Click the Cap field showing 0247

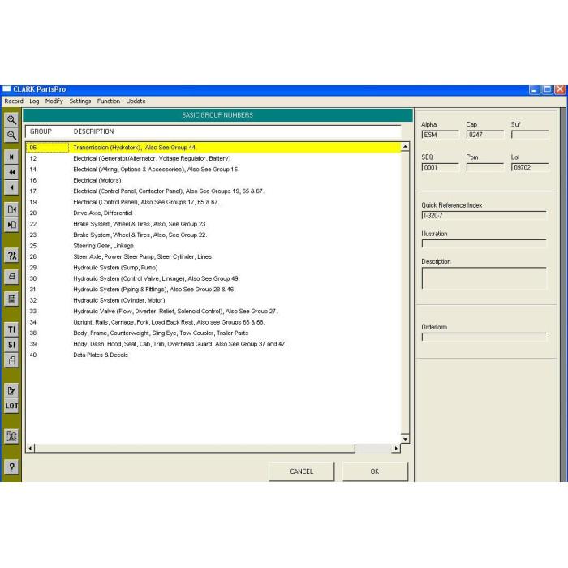485,135
